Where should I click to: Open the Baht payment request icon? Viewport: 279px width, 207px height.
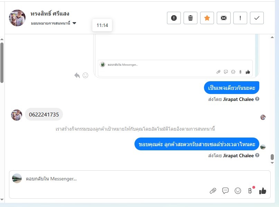coord(250,191)
